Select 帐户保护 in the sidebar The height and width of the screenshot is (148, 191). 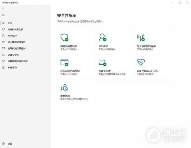[12, 36]
